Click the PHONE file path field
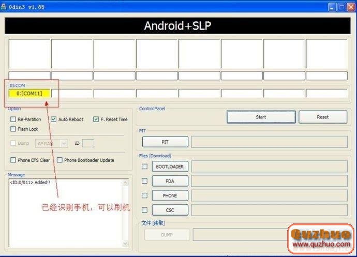Screen dimensions: 357x257 [x=270, y=195]
